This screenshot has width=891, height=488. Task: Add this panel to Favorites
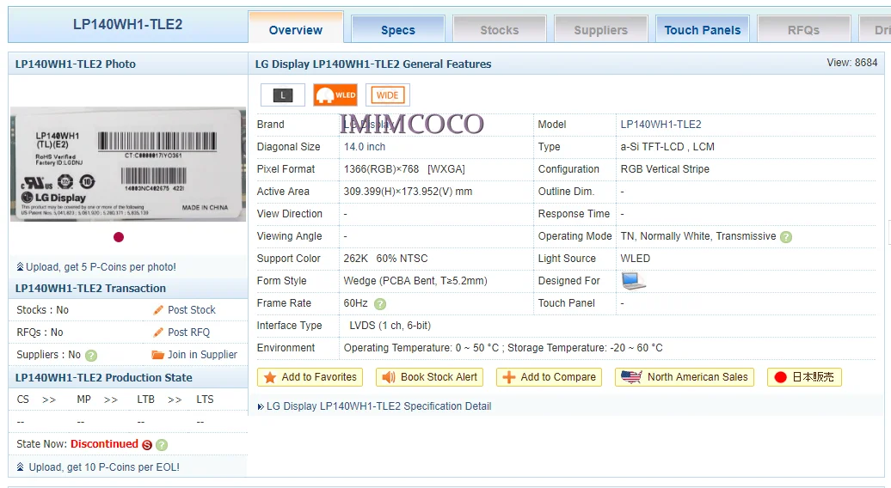click(310, 377)
